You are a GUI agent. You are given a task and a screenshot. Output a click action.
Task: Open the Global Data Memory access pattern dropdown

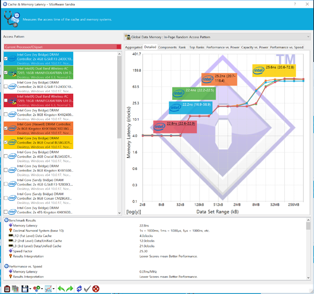(x=217, y=37)
